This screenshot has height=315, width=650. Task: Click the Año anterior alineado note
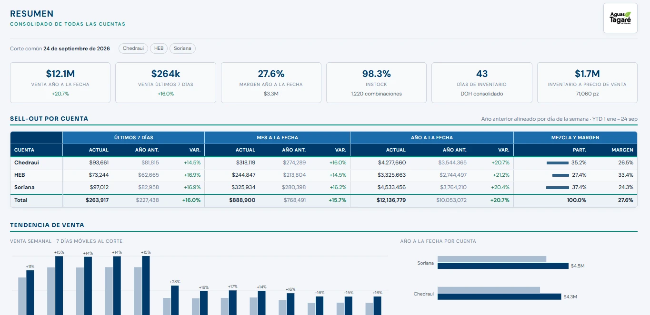(559, 119)
